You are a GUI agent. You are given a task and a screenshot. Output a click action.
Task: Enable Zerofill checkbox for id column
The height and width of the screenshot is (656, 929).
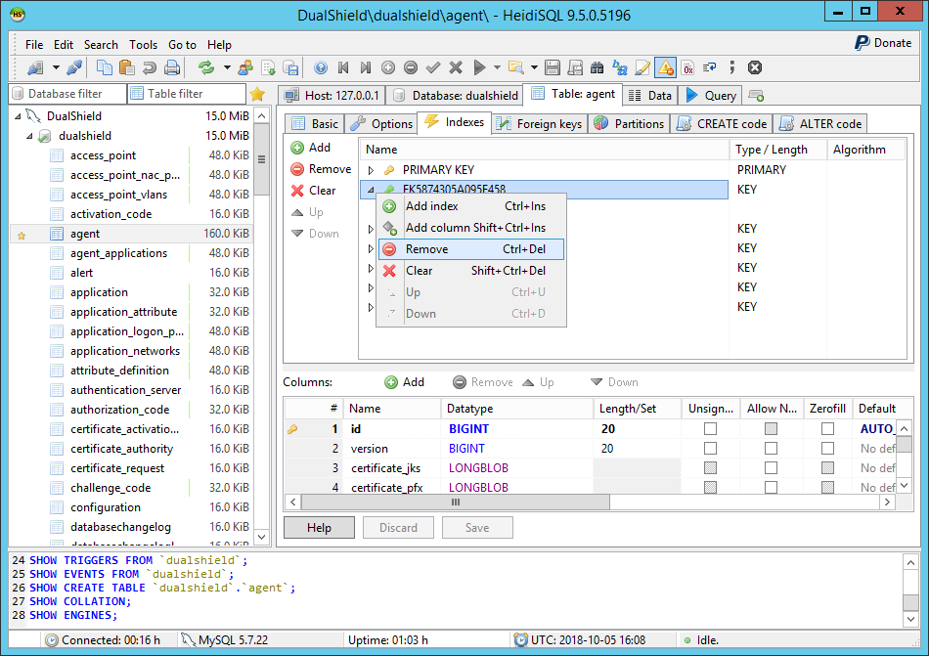(827, 428)
